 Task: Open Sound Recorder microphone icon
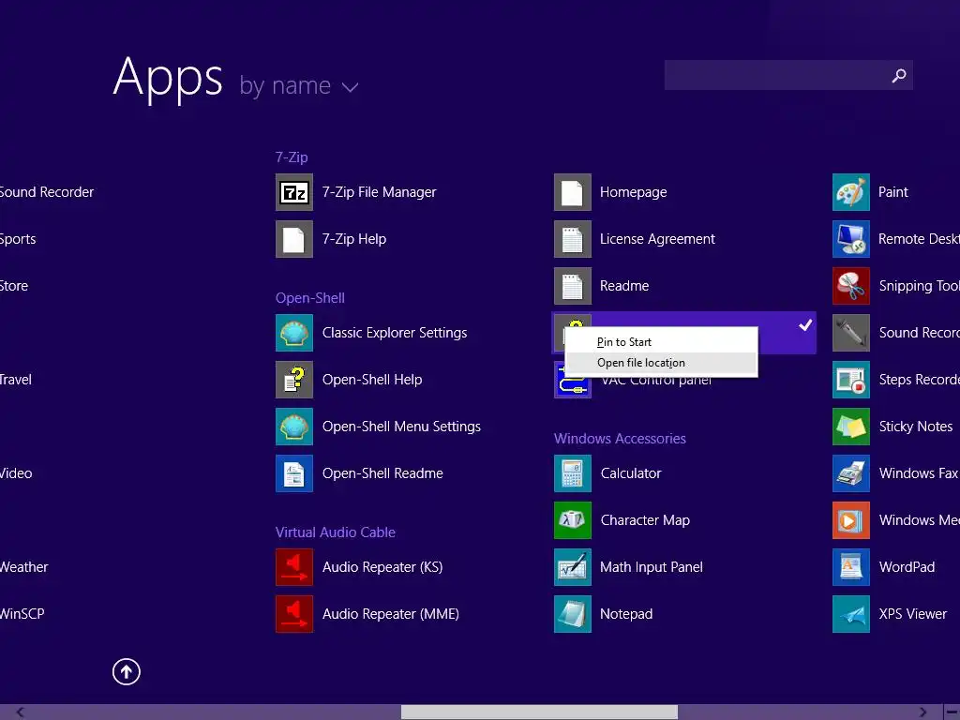[851, 333]
